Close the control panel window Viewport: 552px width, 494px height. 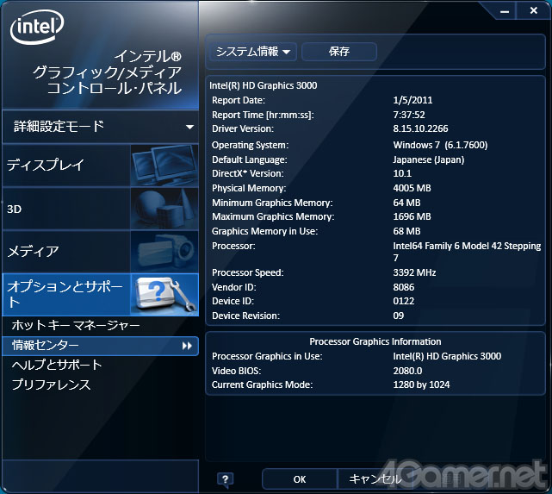point(534,10)
